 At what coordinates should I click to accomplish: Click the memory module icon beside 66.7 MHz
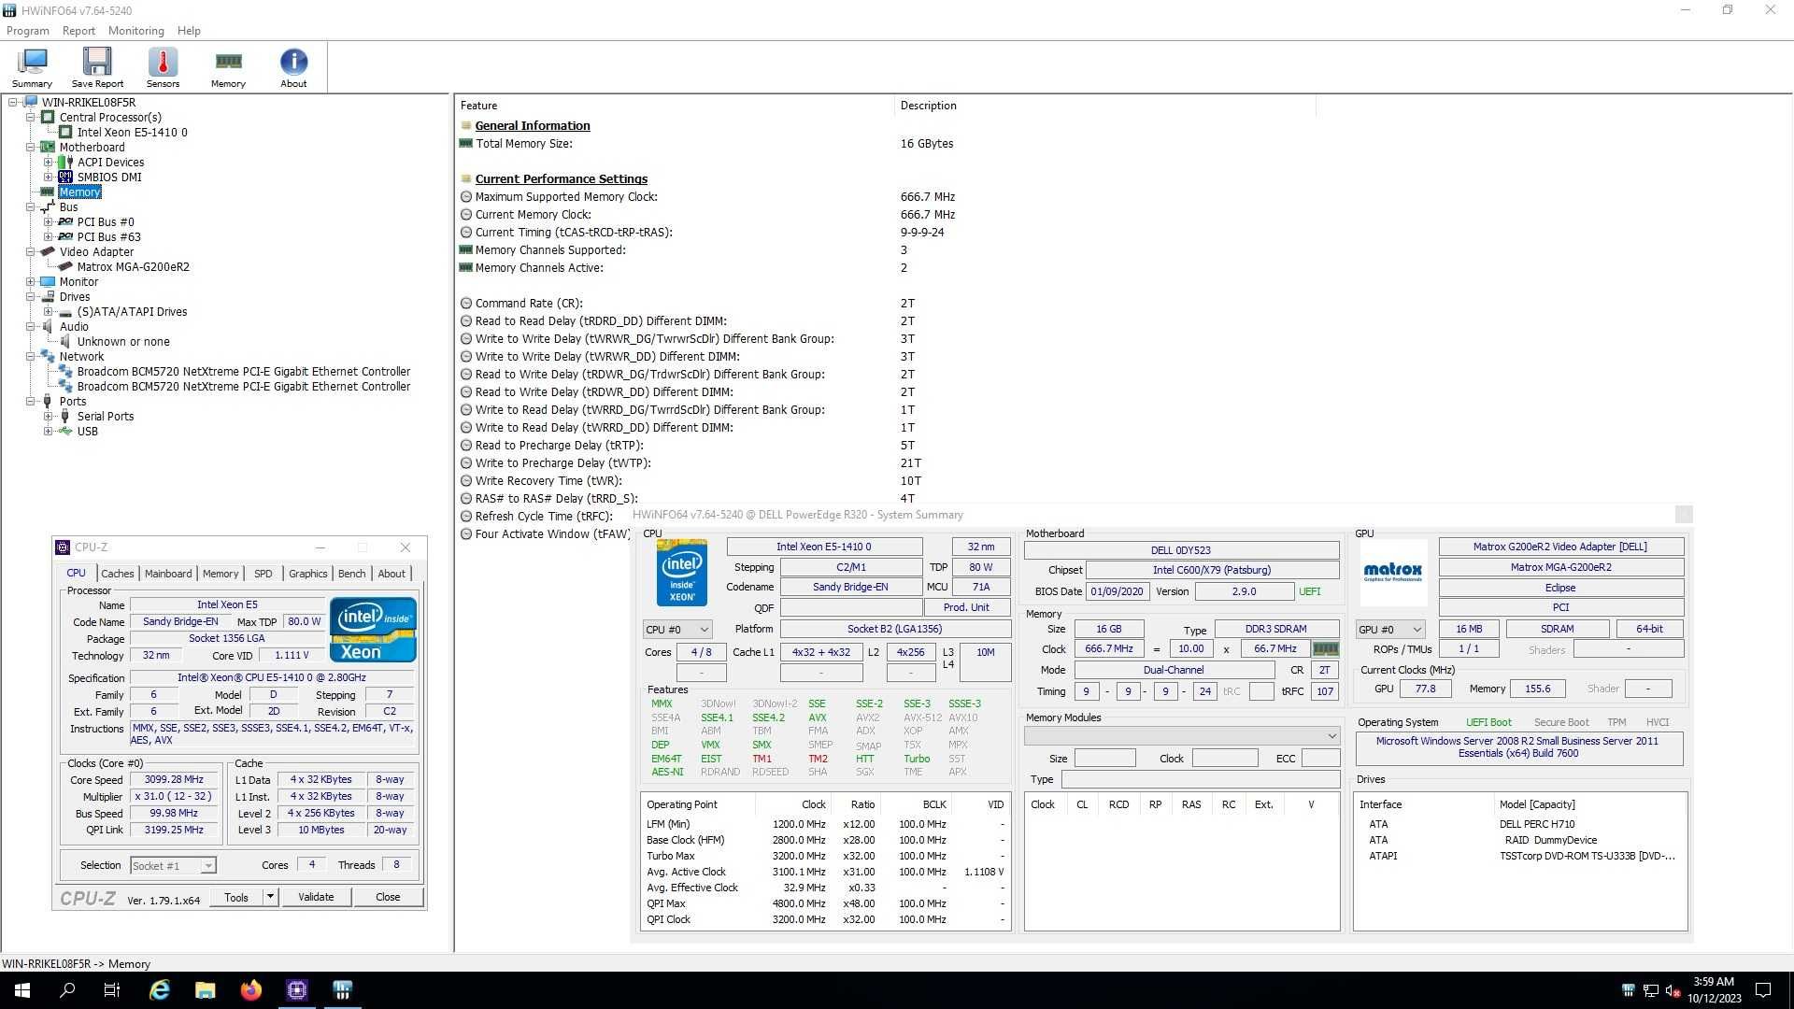[x=1325, y=648]
